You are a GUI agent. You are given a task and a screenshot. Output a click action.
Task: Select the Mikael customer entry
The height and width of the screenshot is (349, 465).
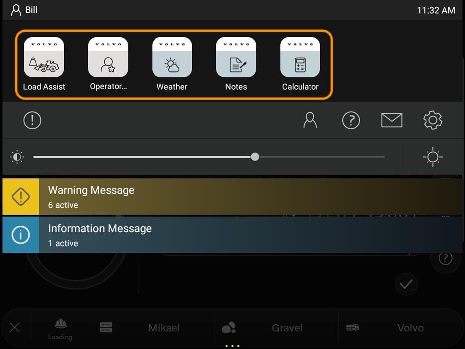(x=163, y=328)
